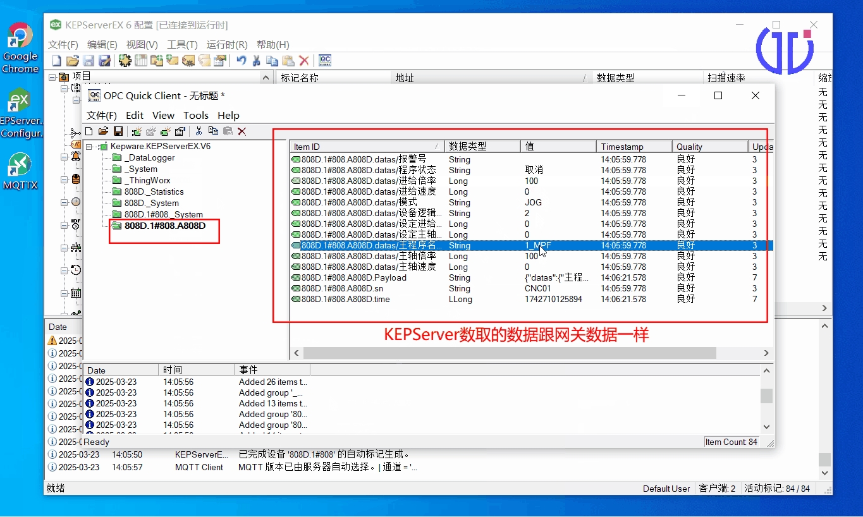863x517 pixels.
Task: Open 帮助(H) menu in KEPServerEX
Action: [273, 45]
